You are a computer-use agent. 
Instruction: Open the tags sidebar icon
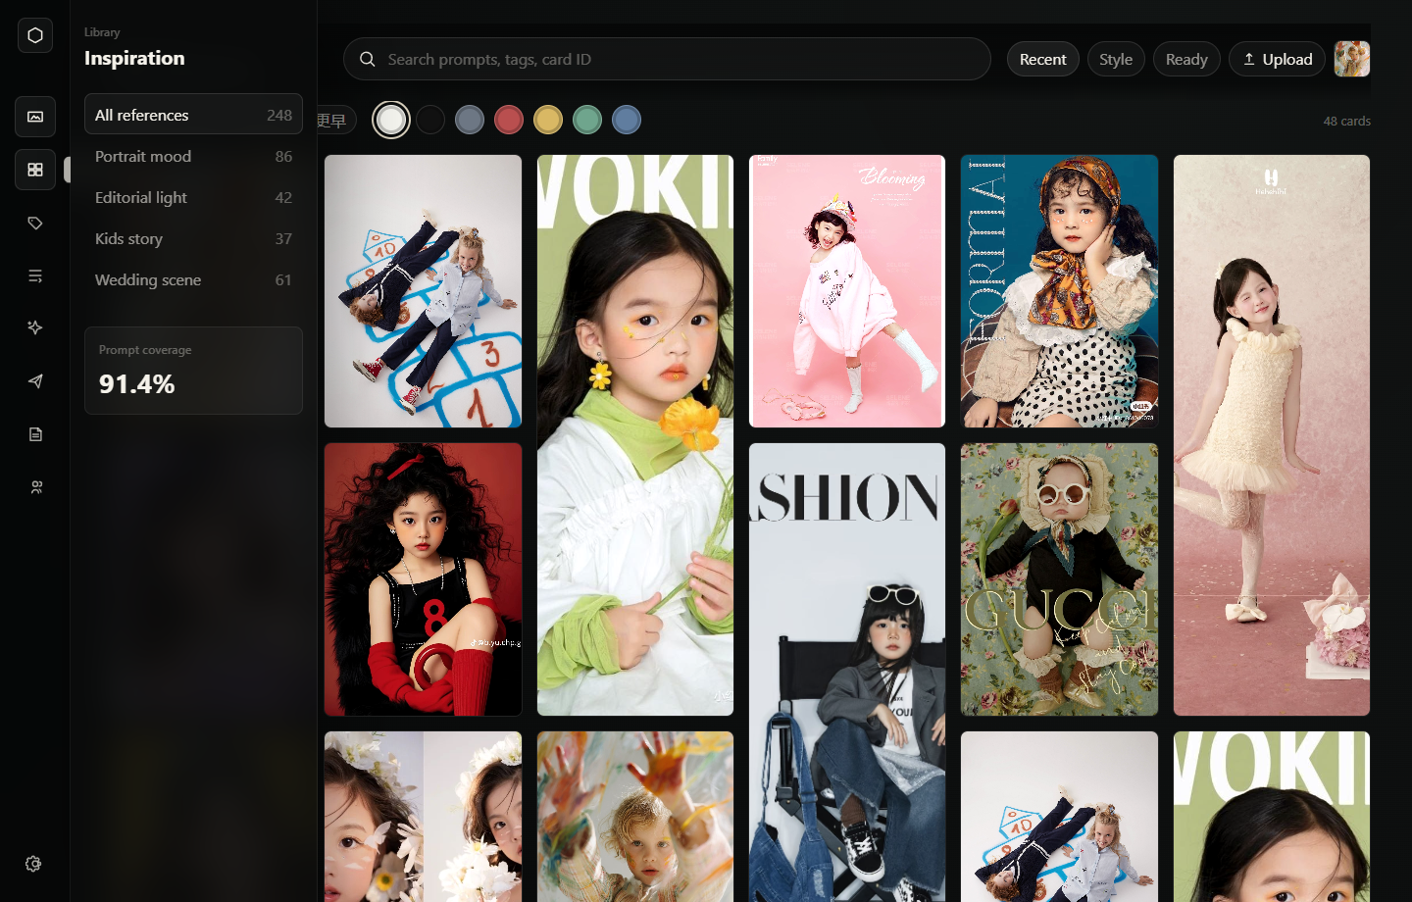click(35, 223)
